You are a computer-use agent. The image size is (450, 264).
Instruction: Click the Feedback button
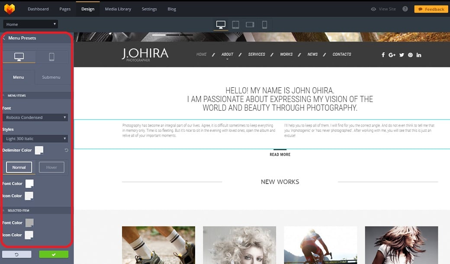tap(431, 9)
